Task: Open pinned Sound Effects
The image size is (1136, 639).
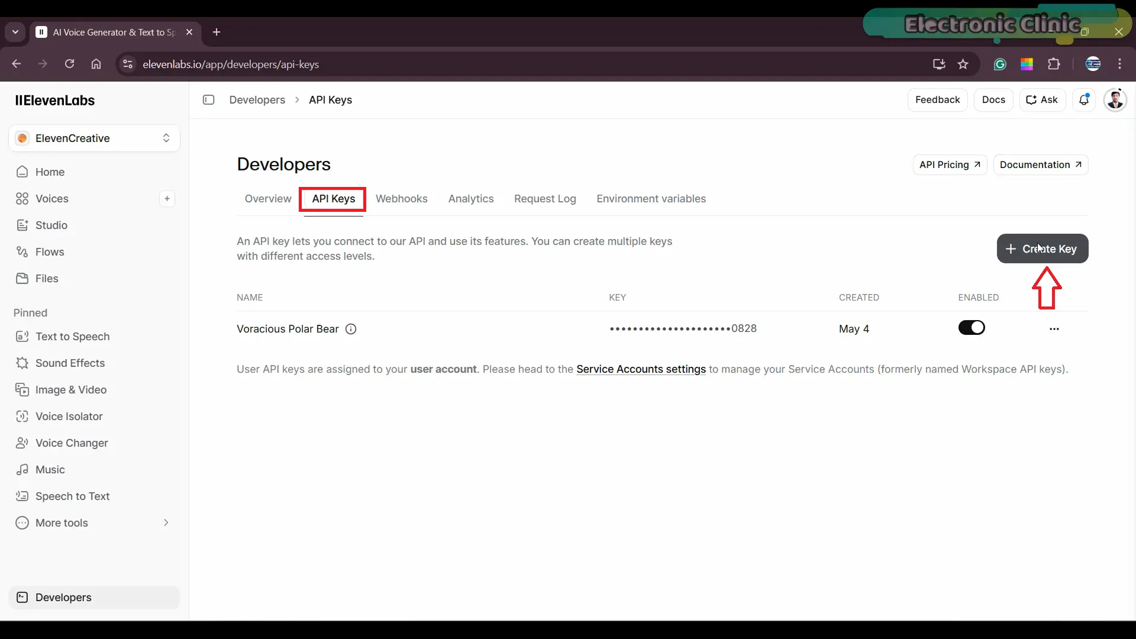Action: point(94,363)
